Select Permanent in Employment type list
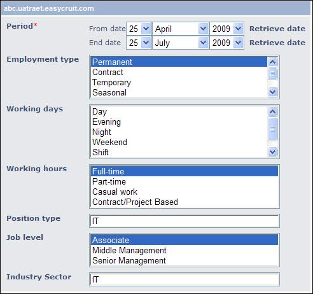Screen dimensions: 313x294 (179, 62)
